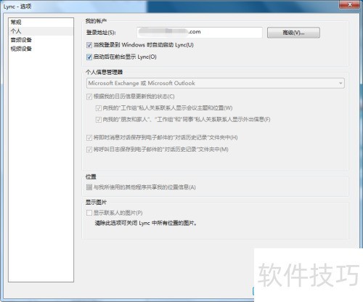Enable 显示联系人的图片 checkbox
The image size is (363, 302).
coord(89,213)
